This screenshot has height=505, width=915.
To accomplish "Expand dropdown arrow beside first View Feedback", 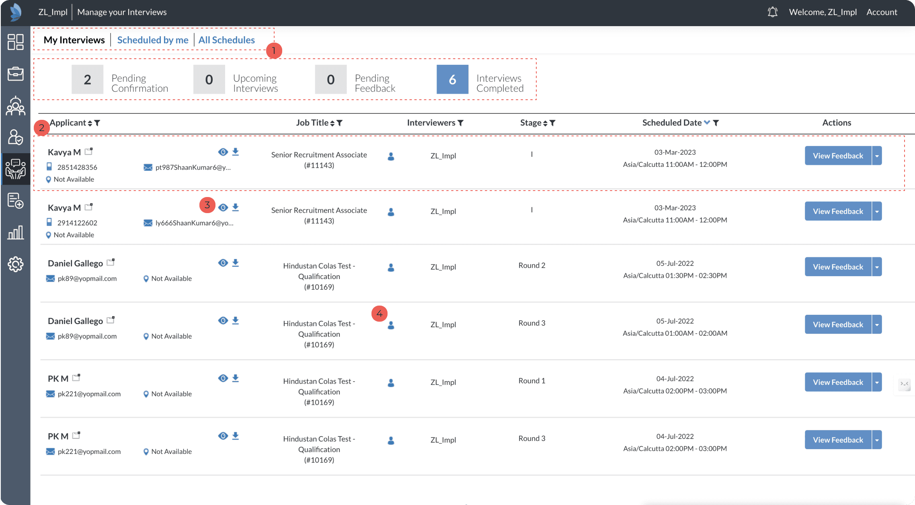I will point(877,156).
